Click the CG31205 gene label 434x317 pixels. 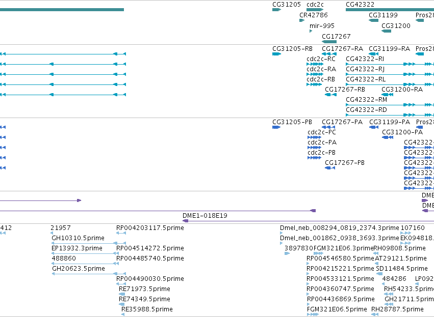[x=287, y=5]
